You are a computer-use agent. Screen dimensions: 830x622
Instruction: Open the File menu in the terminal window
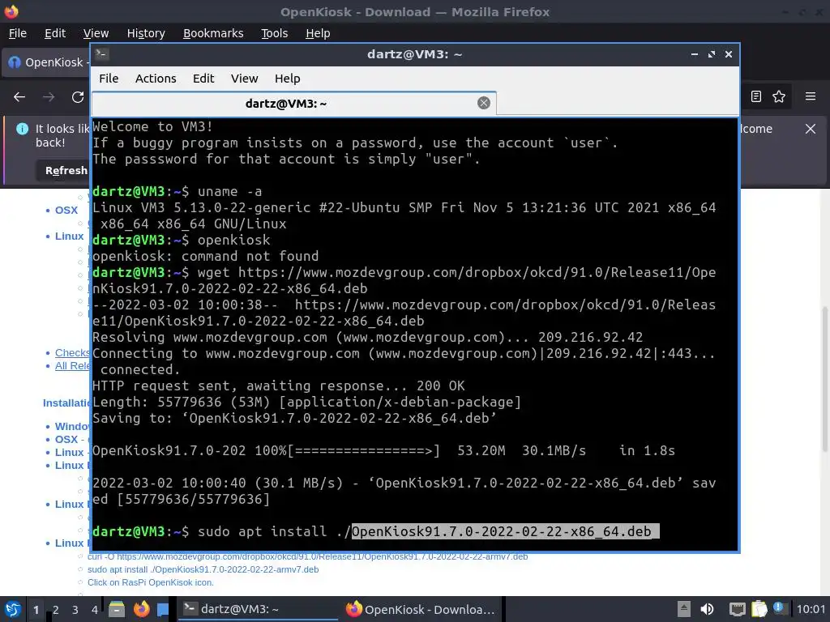[109, 79]
